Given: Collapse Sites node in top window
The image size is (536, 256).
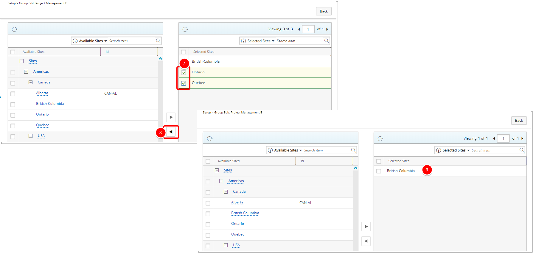Looking at the screenshot, I should pyautogui.click(x=21, y=61).
